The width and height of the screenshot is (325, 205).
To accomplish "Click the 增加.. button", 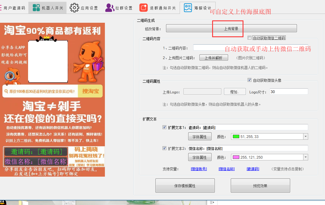I will click(235, 92).
